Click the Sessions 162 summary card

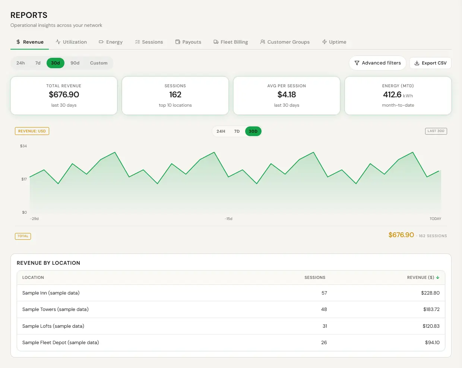click(175, 95)
